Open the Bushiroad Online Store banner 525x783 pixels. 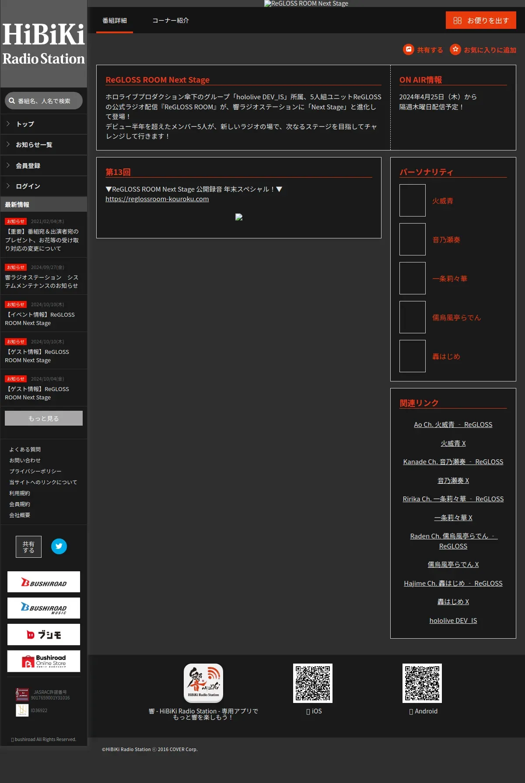pos(44,661)
